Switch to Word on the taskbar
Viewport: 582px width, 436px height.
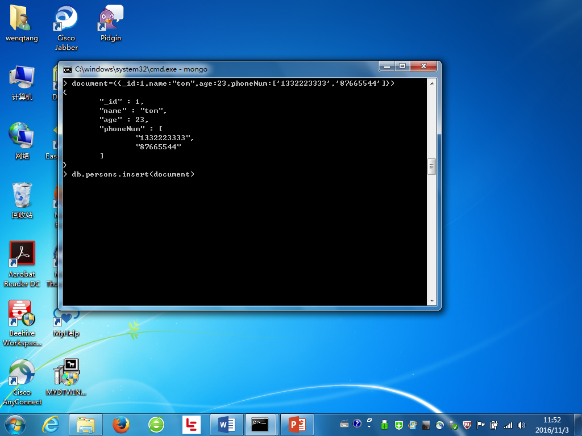click(227, 425)
